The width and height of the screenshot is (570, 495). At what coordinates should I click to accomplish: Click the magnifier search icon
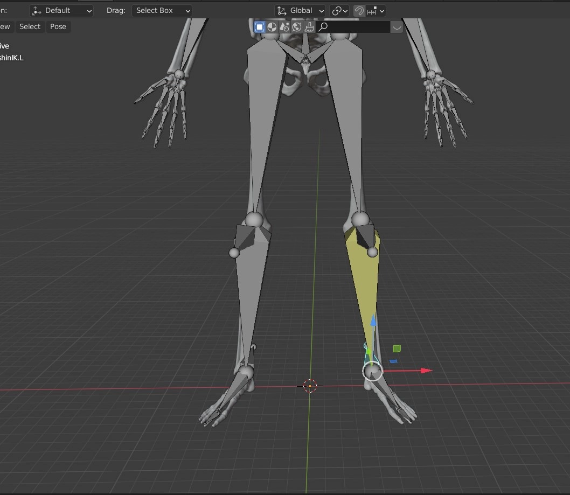click(x=323, y=27)
